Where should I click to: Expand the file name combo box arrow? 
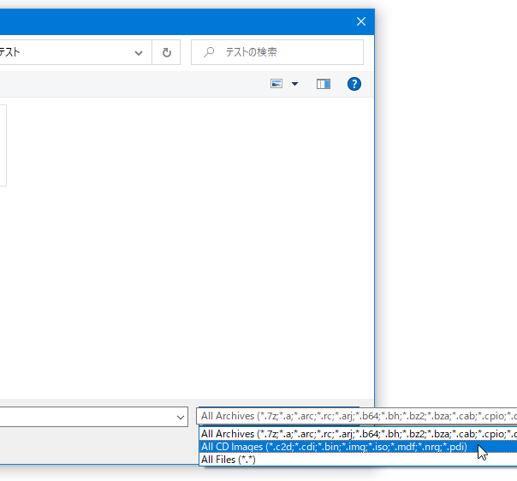(181, 417)
